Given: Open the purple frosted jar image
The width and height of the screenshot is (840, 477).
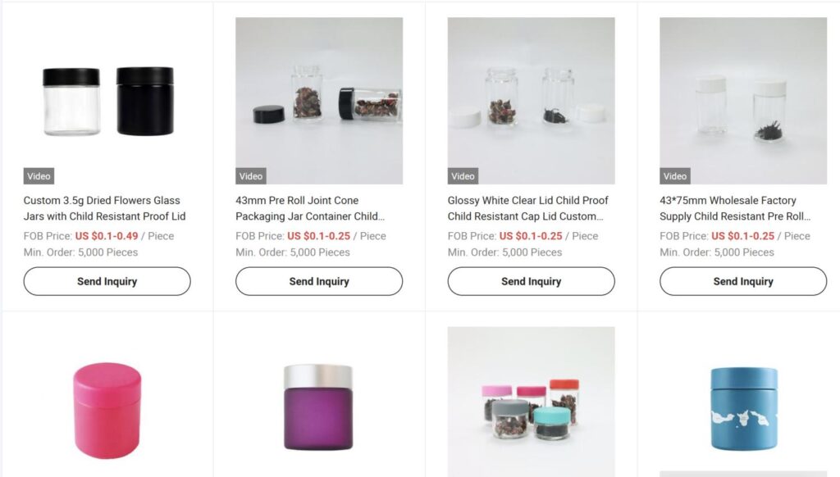Looking at the screenshot, I should coord(319,402).
